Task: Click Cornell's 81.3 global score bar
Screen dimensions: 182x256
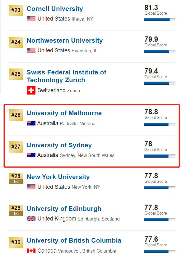Action: [x=160, y=20]
